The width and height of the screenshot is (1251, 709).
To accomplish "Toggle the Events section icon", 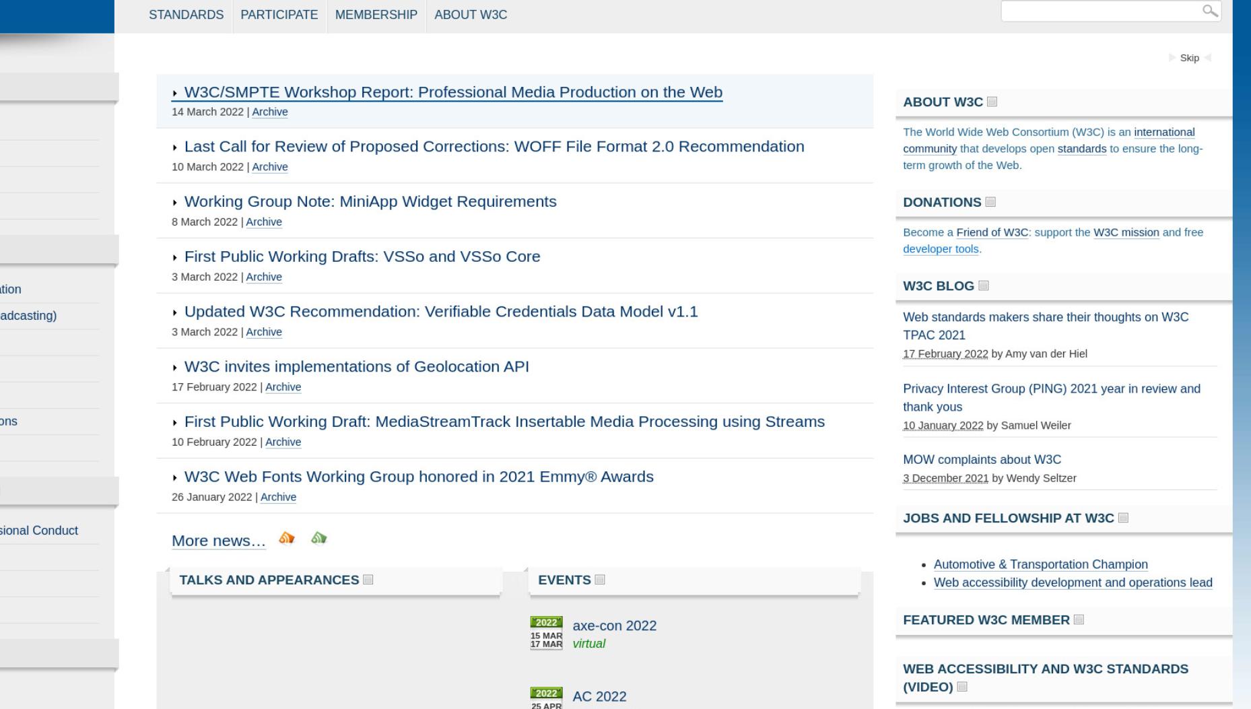I will (x=600, y=580).
